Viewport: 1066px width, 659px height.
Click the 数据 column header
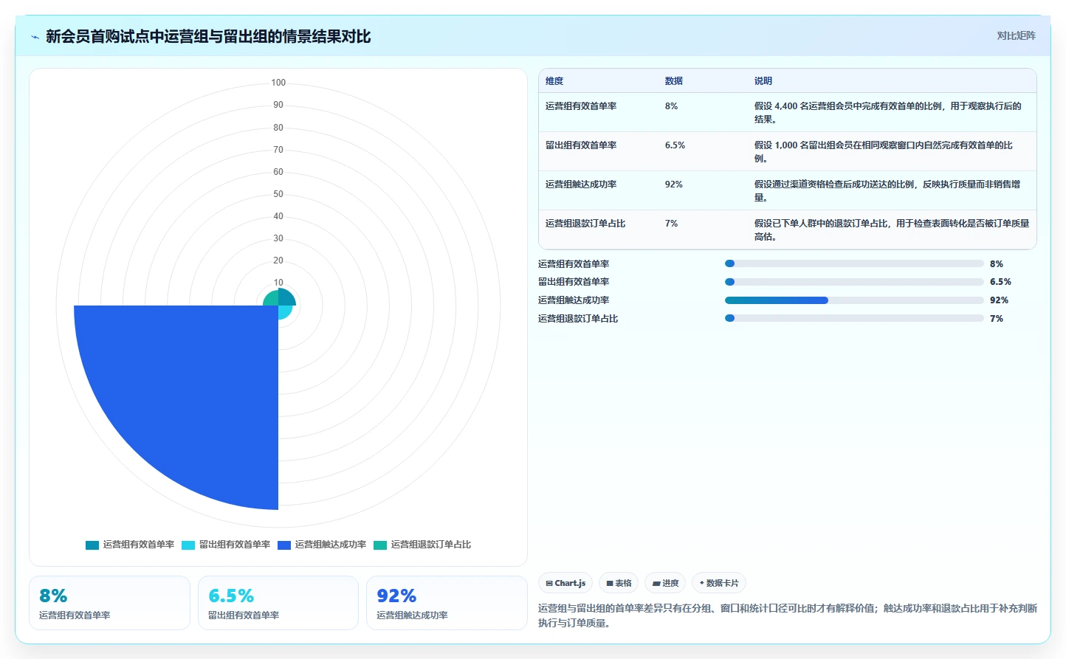click(674, 81)
